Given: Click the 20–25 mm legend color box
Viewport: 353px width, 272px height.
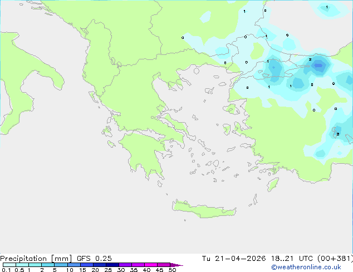Looking at the screenshot, I should pos(100,265).
